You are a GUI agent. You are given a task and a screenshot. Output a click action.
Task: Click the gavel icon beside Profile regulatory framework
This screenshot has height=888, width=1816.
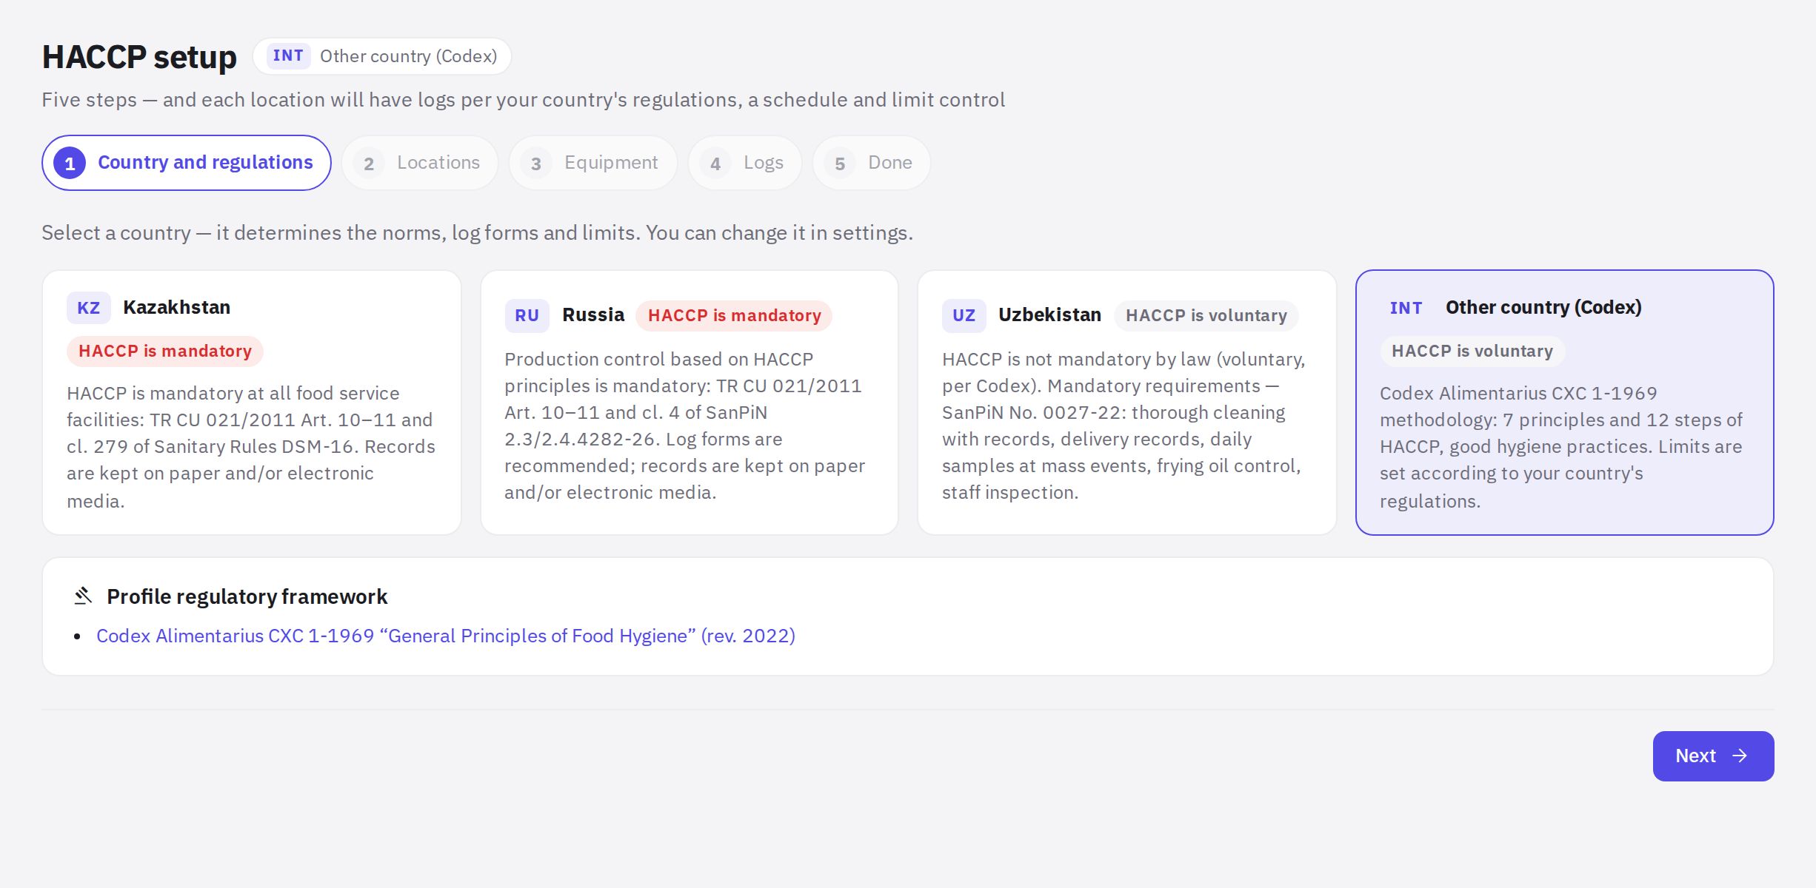[x=83, y=596]
